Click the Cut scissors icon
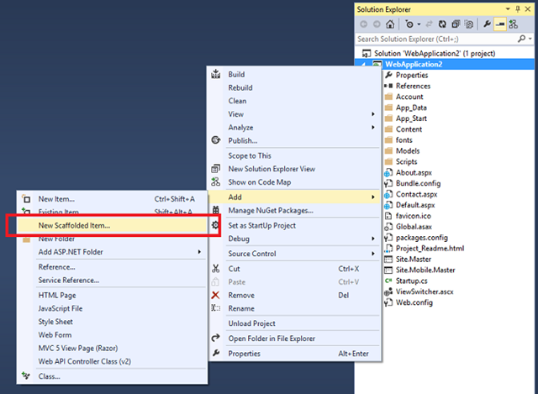 click(216, 269)
